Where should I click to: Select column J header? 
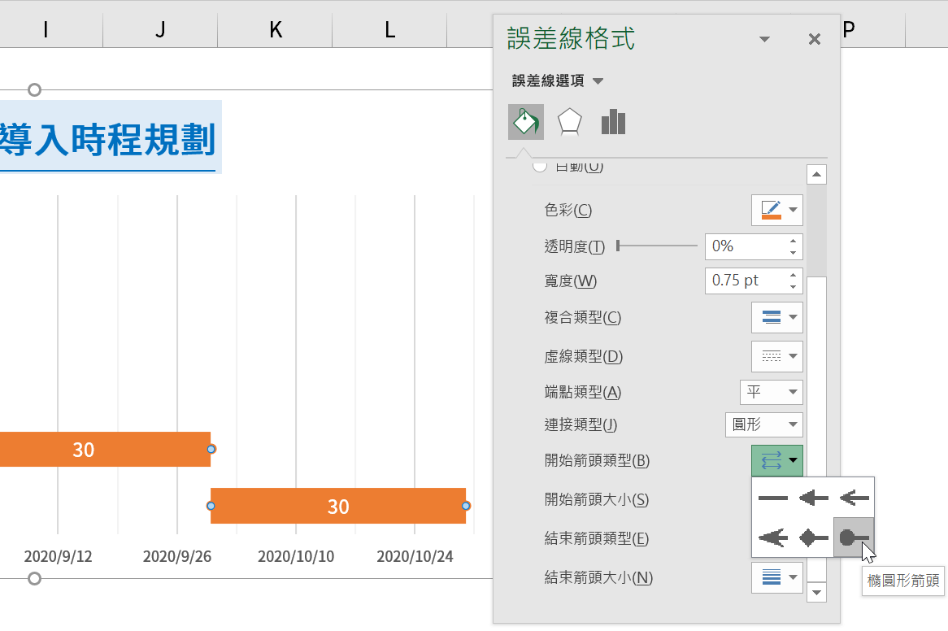160,29
